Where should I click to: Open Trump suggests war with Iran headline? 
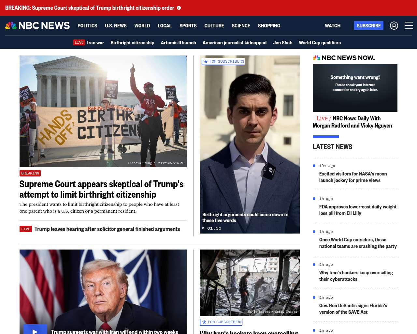(x=114, y=331)
